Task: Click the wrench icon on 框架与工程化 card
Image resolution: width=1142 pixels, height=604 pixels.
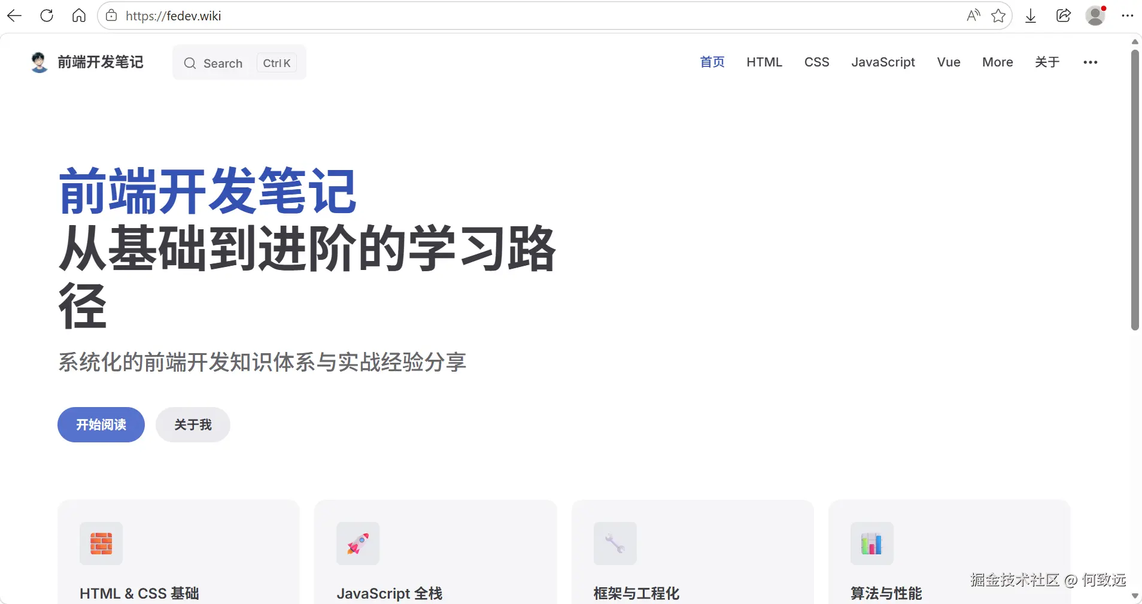Action: click(x=615, y=544)
